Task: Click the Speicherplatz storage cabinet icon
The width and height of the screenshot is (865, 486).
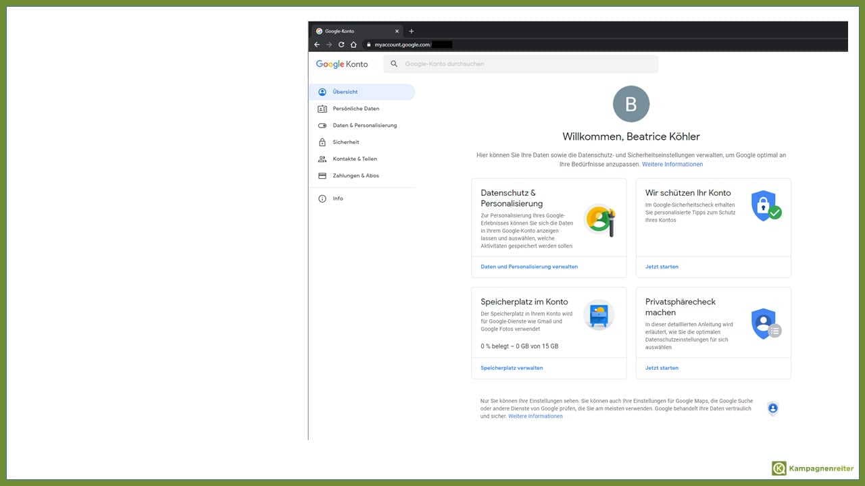Action: click(x=599, y=315)
